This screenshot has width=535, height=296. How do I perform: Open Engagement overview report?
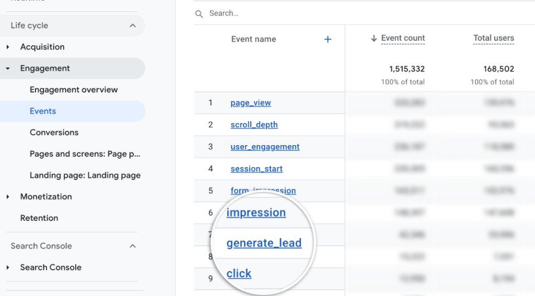point(74,90)
